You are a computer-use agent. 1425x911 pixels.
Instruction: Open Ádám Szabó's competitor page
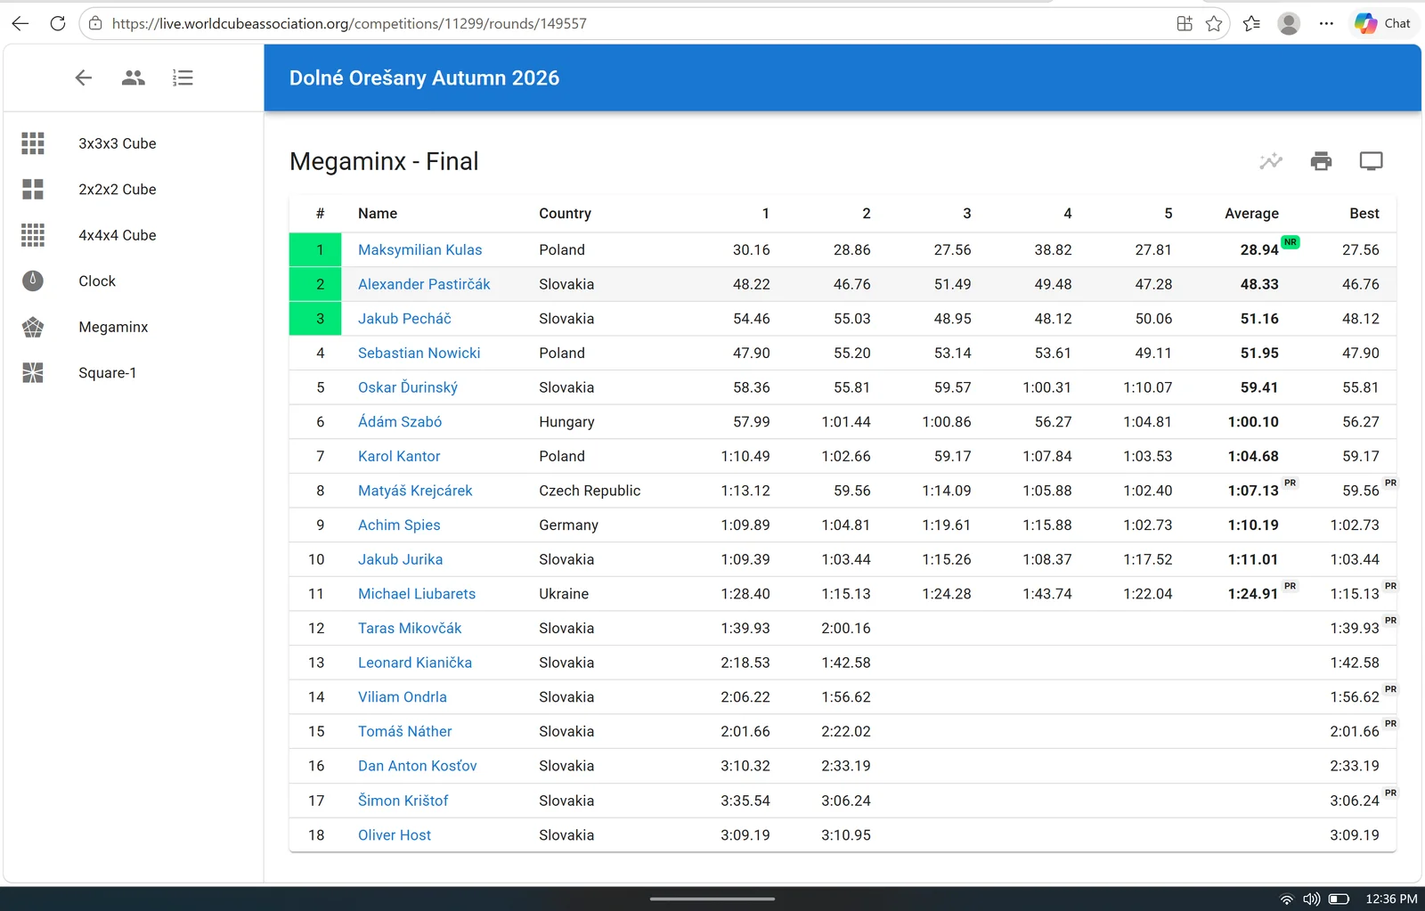tap(400, 422)
